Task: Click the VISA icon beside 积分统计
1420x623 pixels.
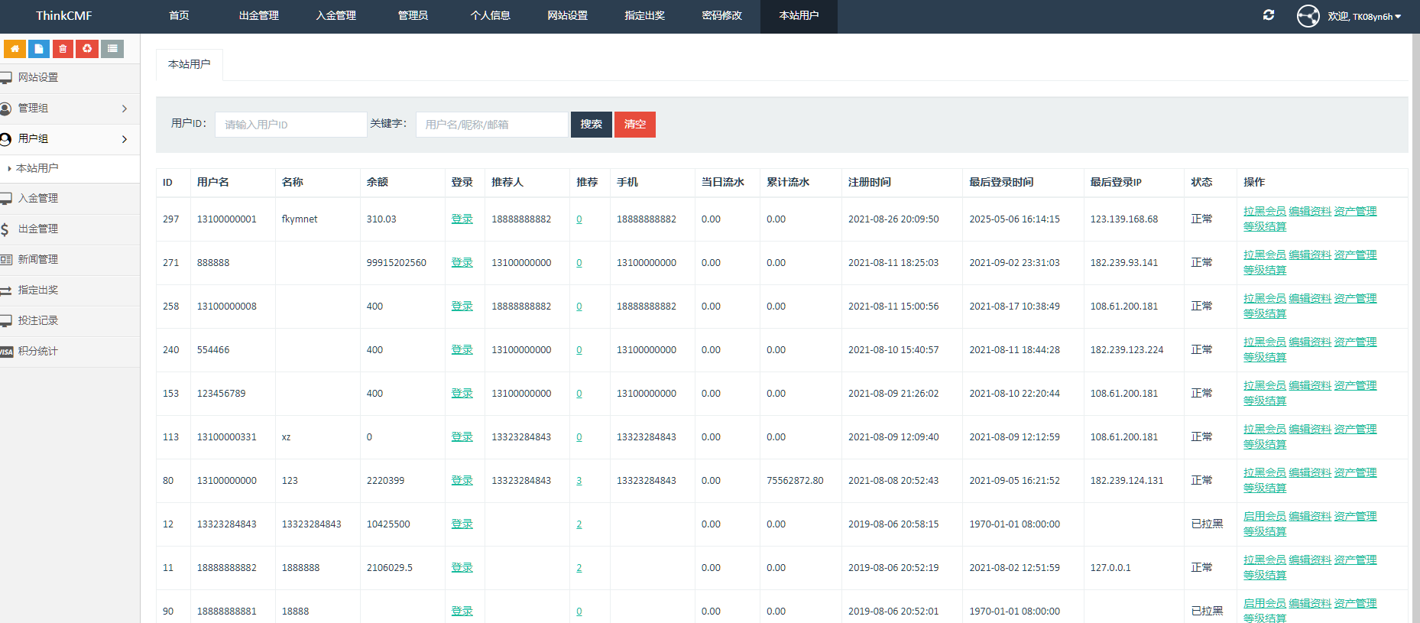Action: pos(6,352)
